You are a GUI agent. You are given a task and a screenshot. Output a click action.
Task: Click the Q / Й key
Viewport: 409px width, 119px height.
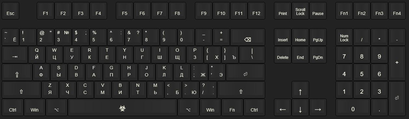[37, 55]
